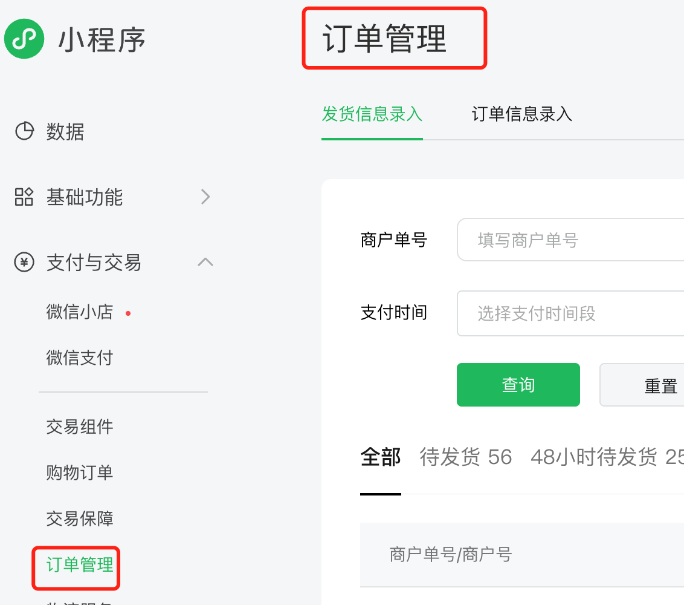Select the 全部 order filter tab
Screen dimensions: 684x605
pos(381,457)
